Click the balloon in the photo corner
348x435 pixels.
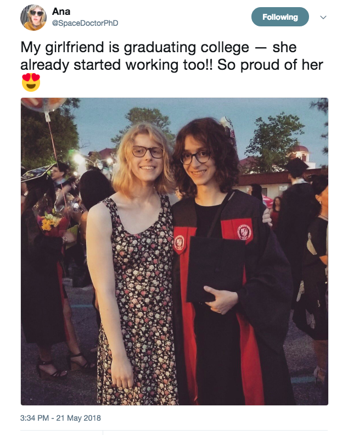44,105
